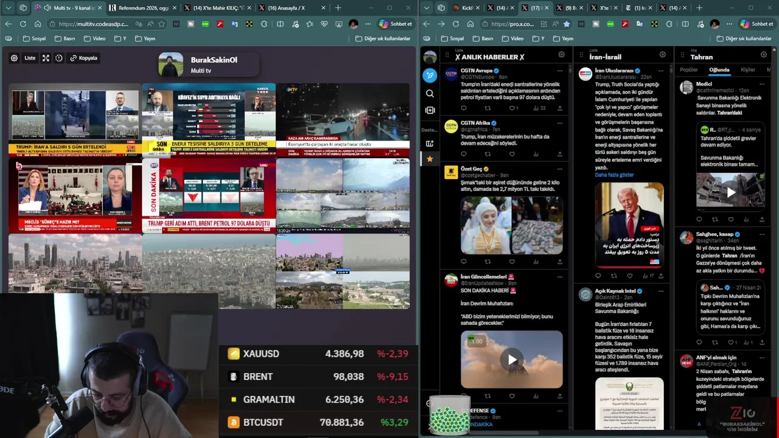Repost the Özet Geç post
Viewport: 779px width, 438px height.
[487, 262]
